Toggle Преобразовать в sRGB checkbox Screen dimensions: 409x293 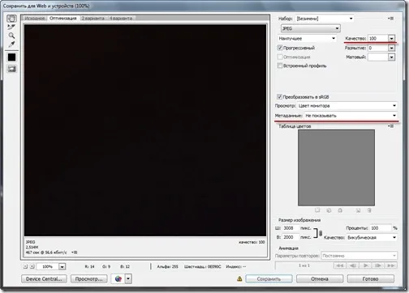click(x=280, y=97)
